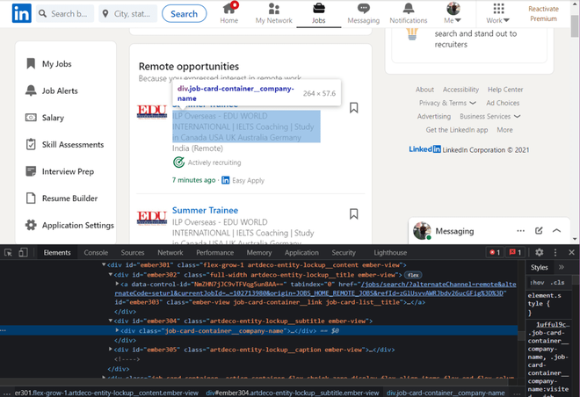Expand the Messaging overlay with chevron
The height and width of the screenshot is (397, 580).
(556, 231)
